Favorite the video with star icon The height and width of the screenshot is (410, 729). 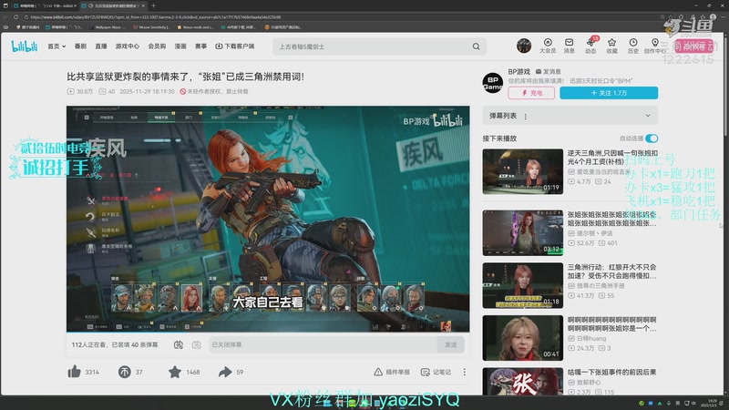175,372
